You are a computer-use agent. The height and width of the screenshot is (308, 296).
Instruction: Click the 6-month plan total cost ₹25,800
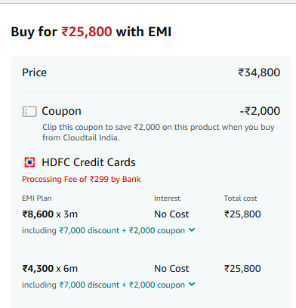click(x=242, y=269)
